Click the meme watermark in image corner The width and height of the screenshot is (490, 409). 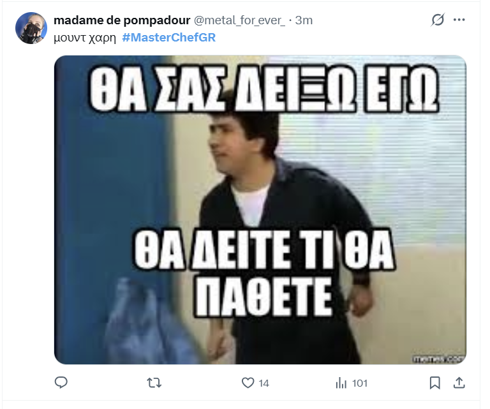pyautogui.click(x=439, y=359)
